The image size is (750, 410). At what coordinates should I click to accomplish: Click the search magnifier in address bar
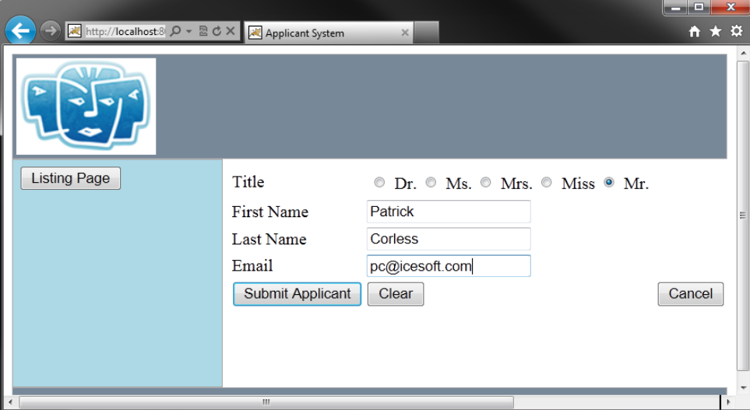click(175, 32)
